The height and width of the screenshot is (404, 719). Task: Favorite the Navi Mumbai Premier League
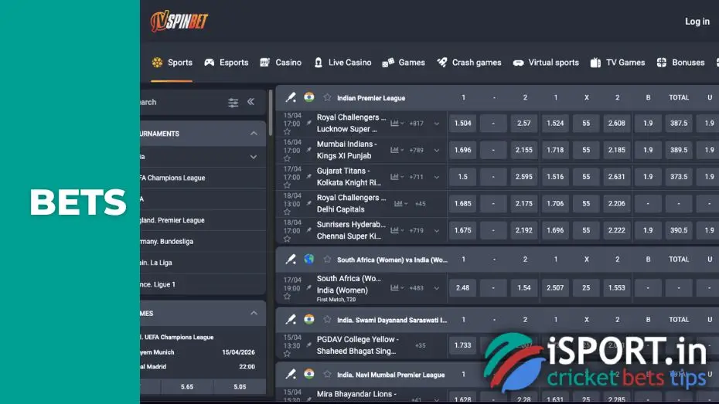coord(327,374)
